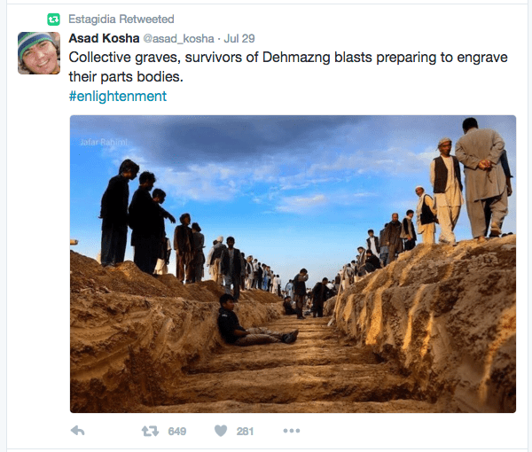Image resolution: width=532 pixels, height=452 pixels.
Task: Open the more options ellipsis menu
Action: [292, 431]
